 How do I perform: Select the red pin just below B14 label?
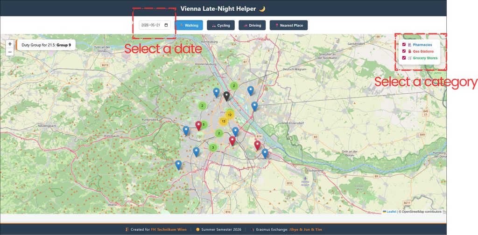coord(257,145)
